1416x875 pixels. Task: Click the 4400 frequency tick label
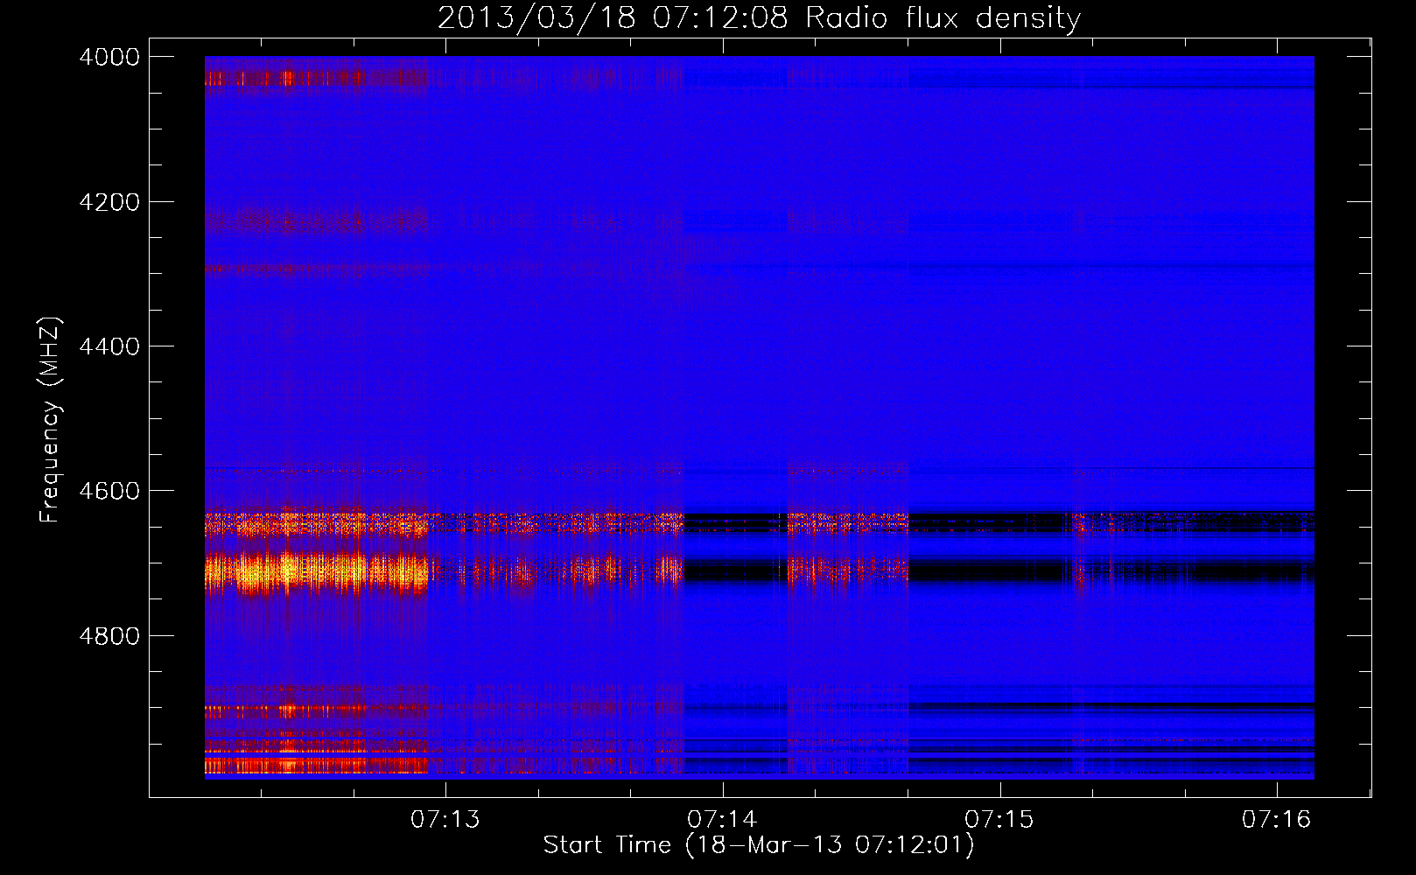[x=109, y=346]
